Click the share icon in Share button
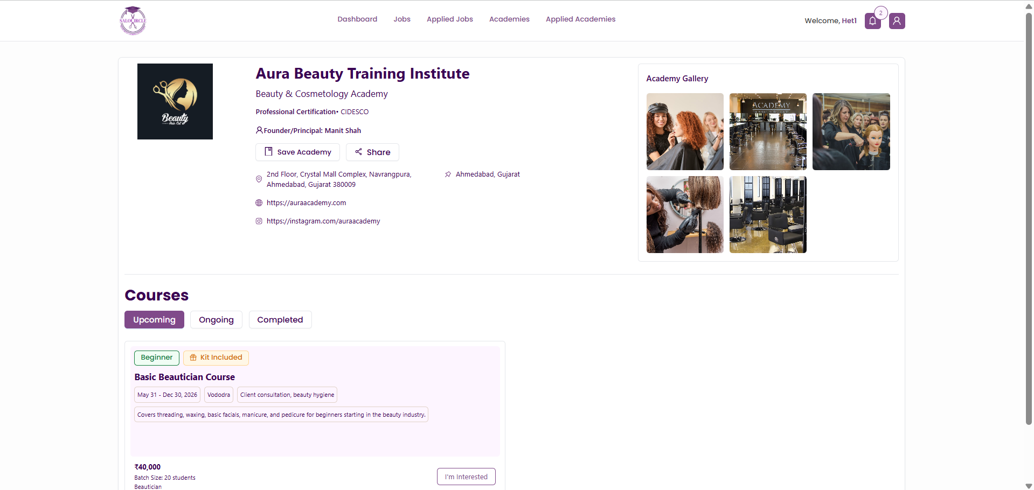1034x490 pixels. coord(358,152)
